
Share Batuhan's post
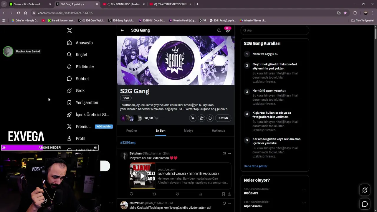pyautogui.click(x=229, y=194)
